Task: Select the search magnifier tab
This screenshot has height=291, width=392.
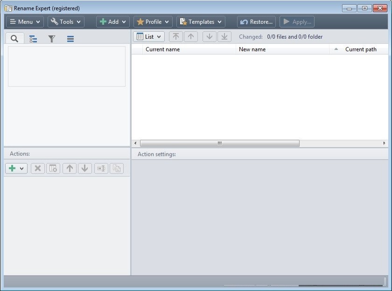Action: tap(14, 38)
